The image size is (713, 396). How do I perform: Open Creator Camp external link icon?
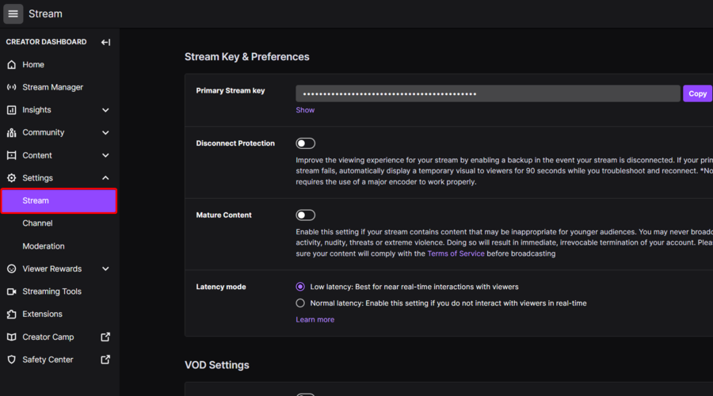[x=105, y=337]
